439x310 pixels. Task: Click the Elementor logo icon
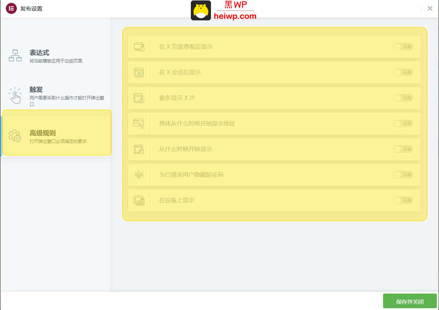point(11,8)
